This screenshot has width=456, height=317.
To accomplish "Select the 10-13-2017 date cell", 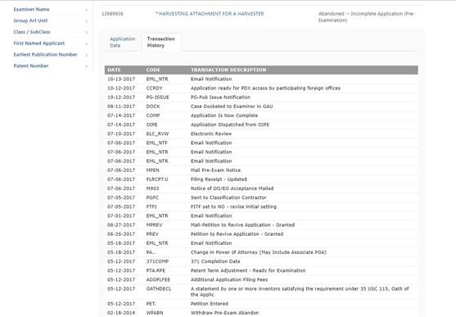I will click(121, 79).
